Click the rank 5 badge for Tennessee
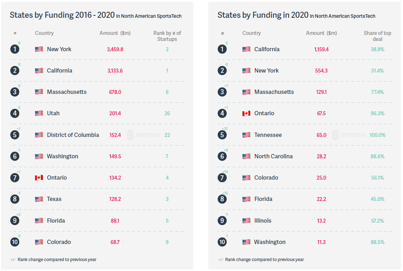Screen dimensions: 403x271 (x=222, y=135)
